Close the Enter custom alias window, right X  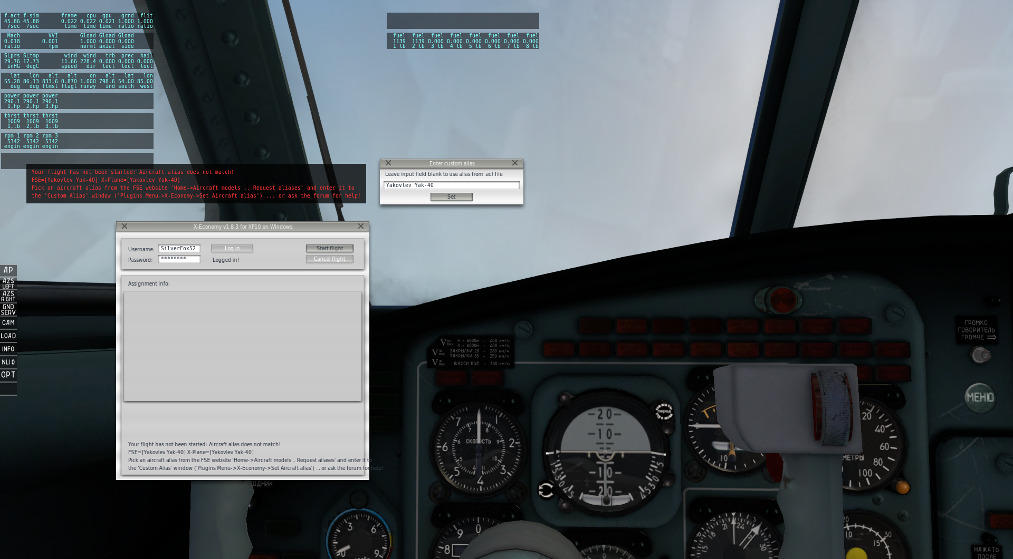(515, 163)
